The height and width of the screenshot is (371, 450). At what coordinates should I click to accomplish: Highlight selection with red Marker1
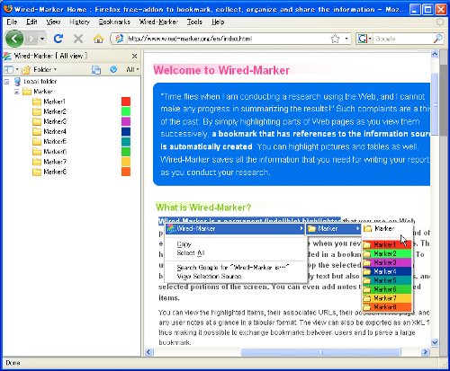(387, 244)
